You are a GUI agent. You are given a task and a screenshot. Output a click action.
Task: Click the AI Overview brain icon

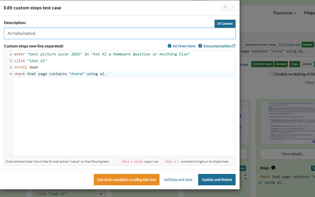(x=170, y=46)
